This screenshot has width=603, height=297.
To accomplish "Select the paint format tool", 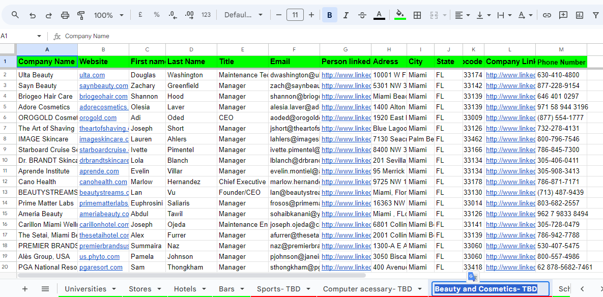I will tap(81, 15).
